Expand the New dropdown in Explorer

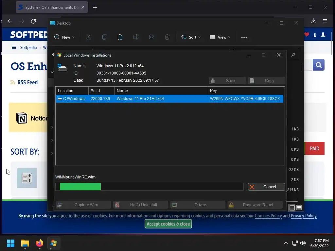click(64, 37)
